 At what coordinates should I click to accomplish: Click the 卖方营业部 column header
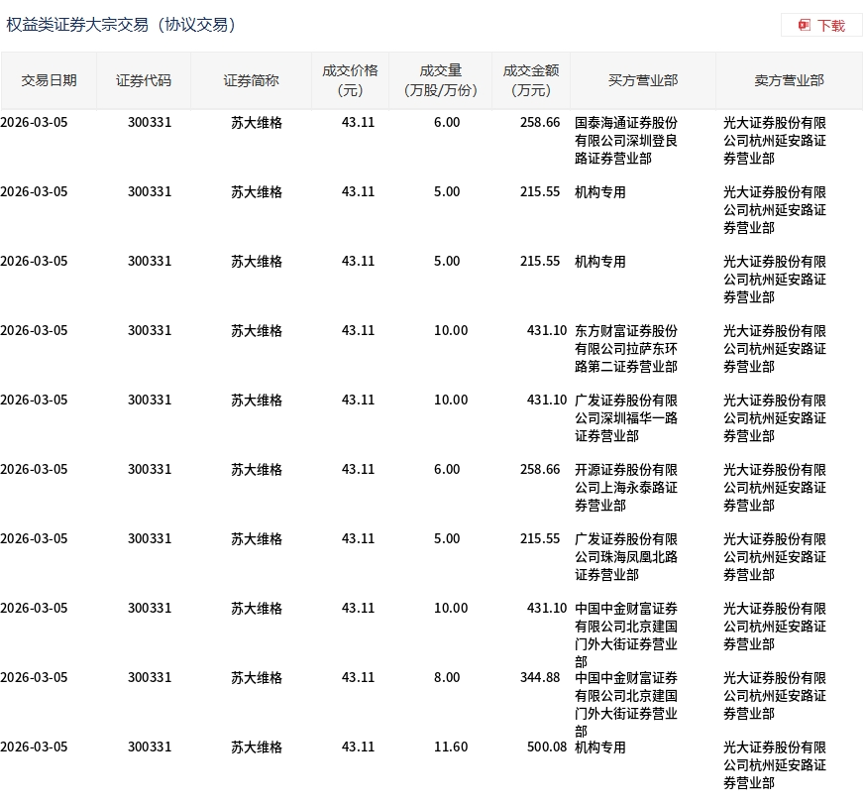[789, 80]
